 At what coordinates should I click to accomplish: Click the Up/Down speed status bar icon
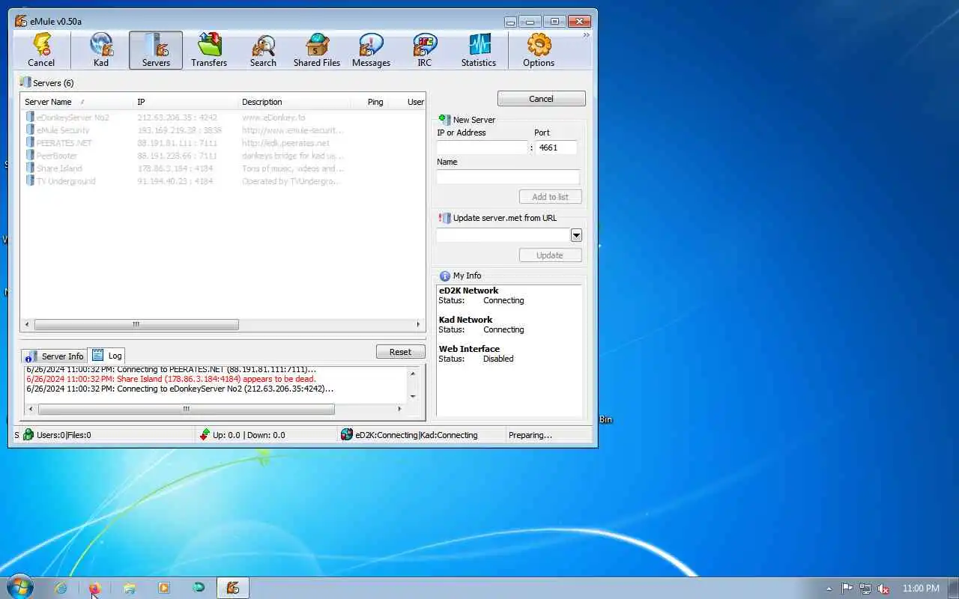click(x=204, y=435)
